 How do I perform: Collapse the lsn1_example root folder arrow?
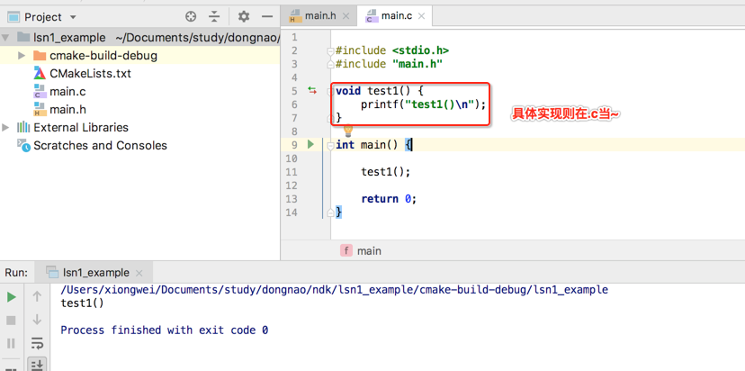point(6,38)
